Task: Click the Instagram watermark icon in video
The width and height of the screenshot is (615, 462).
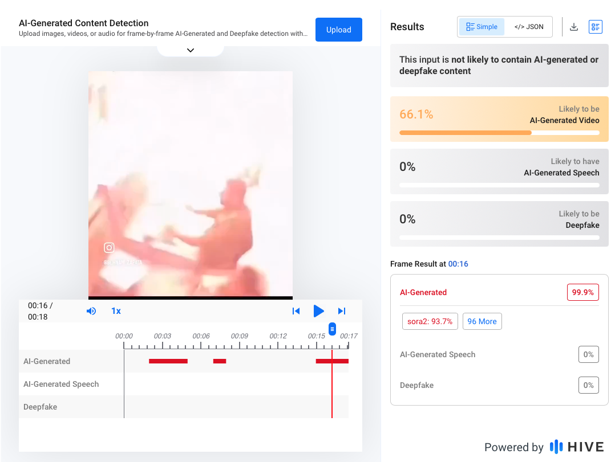Action: point(109,248)
